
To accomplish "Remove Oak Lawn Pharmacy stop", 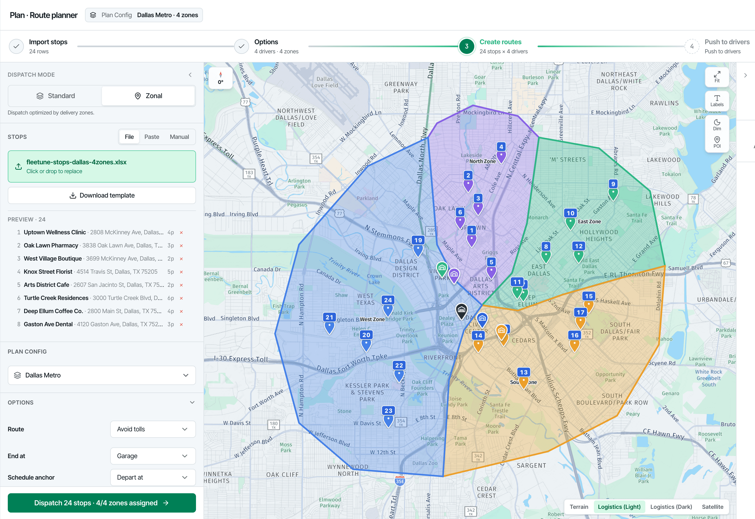I will pos(182,246).
